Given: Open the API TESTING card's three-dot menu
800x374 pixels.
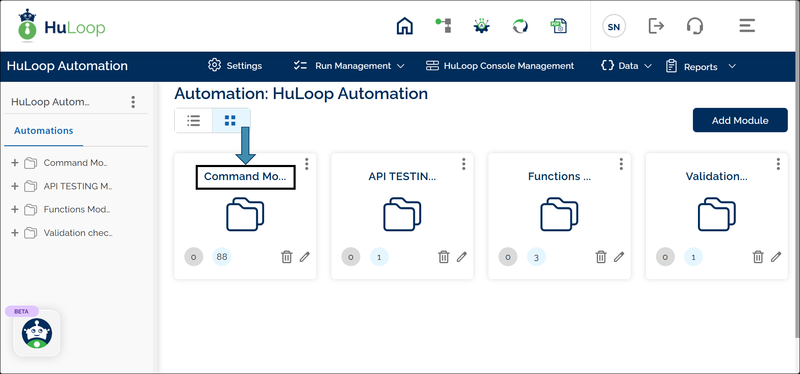Looking at the screenshot, I should click(x=464, y=164).
